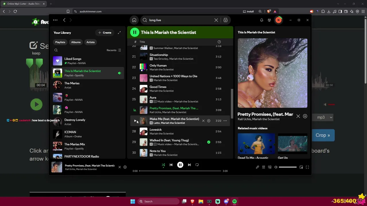Expand Your Library to full view
This screenshot has width=367, height=206.
[x=119, y=33]
